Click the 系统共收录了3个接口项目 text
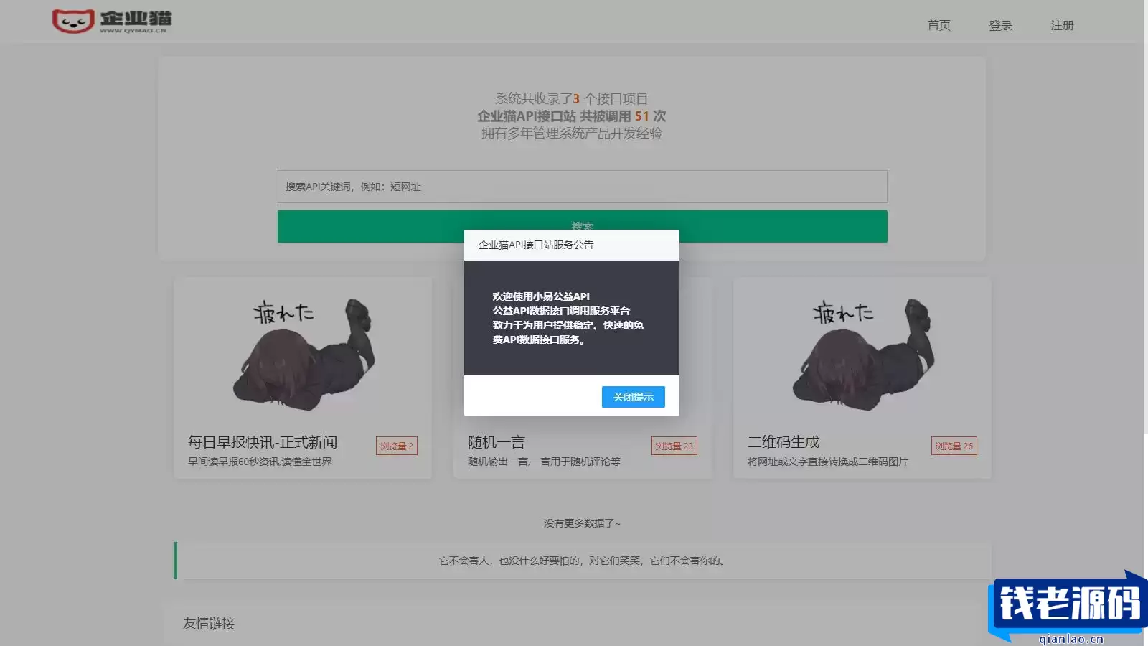Viewport: 1148px width, 646px height. [x=571, y=98]
